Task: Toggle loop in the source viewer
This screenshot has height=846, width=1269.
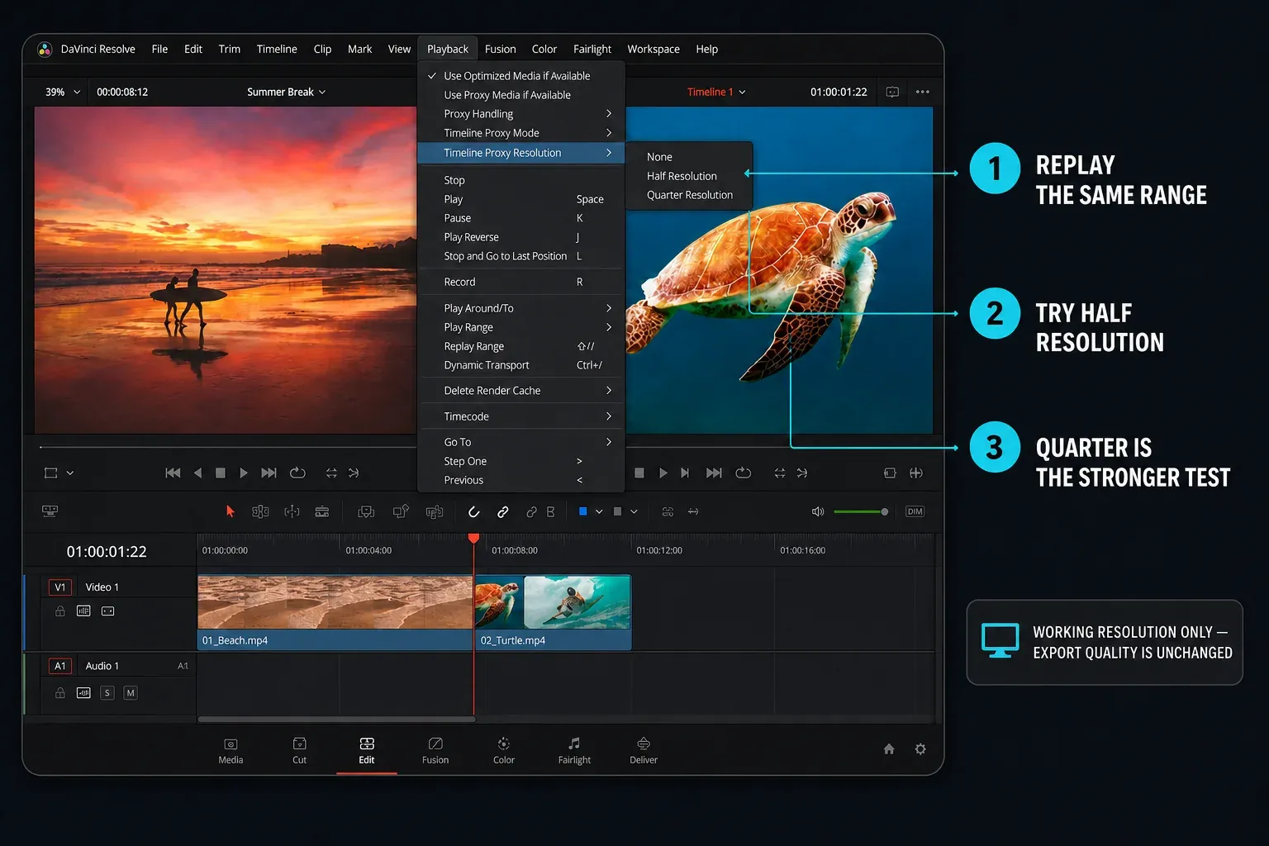Action: pos(297,473)
